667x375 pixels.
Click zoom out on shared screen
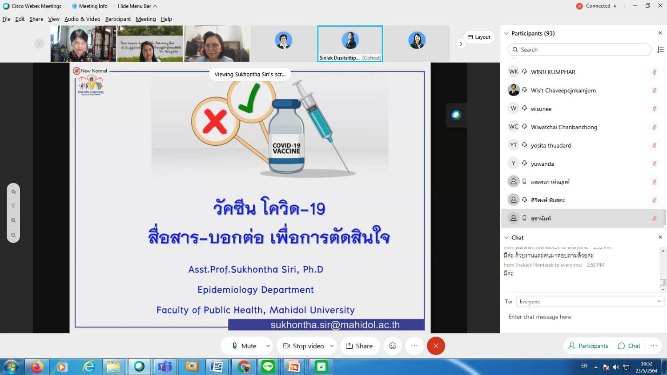coord(13,235)
